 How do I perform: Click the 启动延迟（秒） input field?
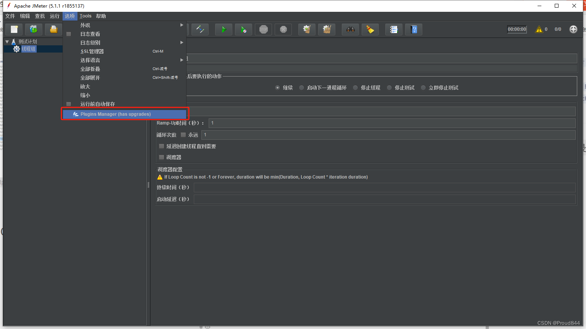pos(385,199)
